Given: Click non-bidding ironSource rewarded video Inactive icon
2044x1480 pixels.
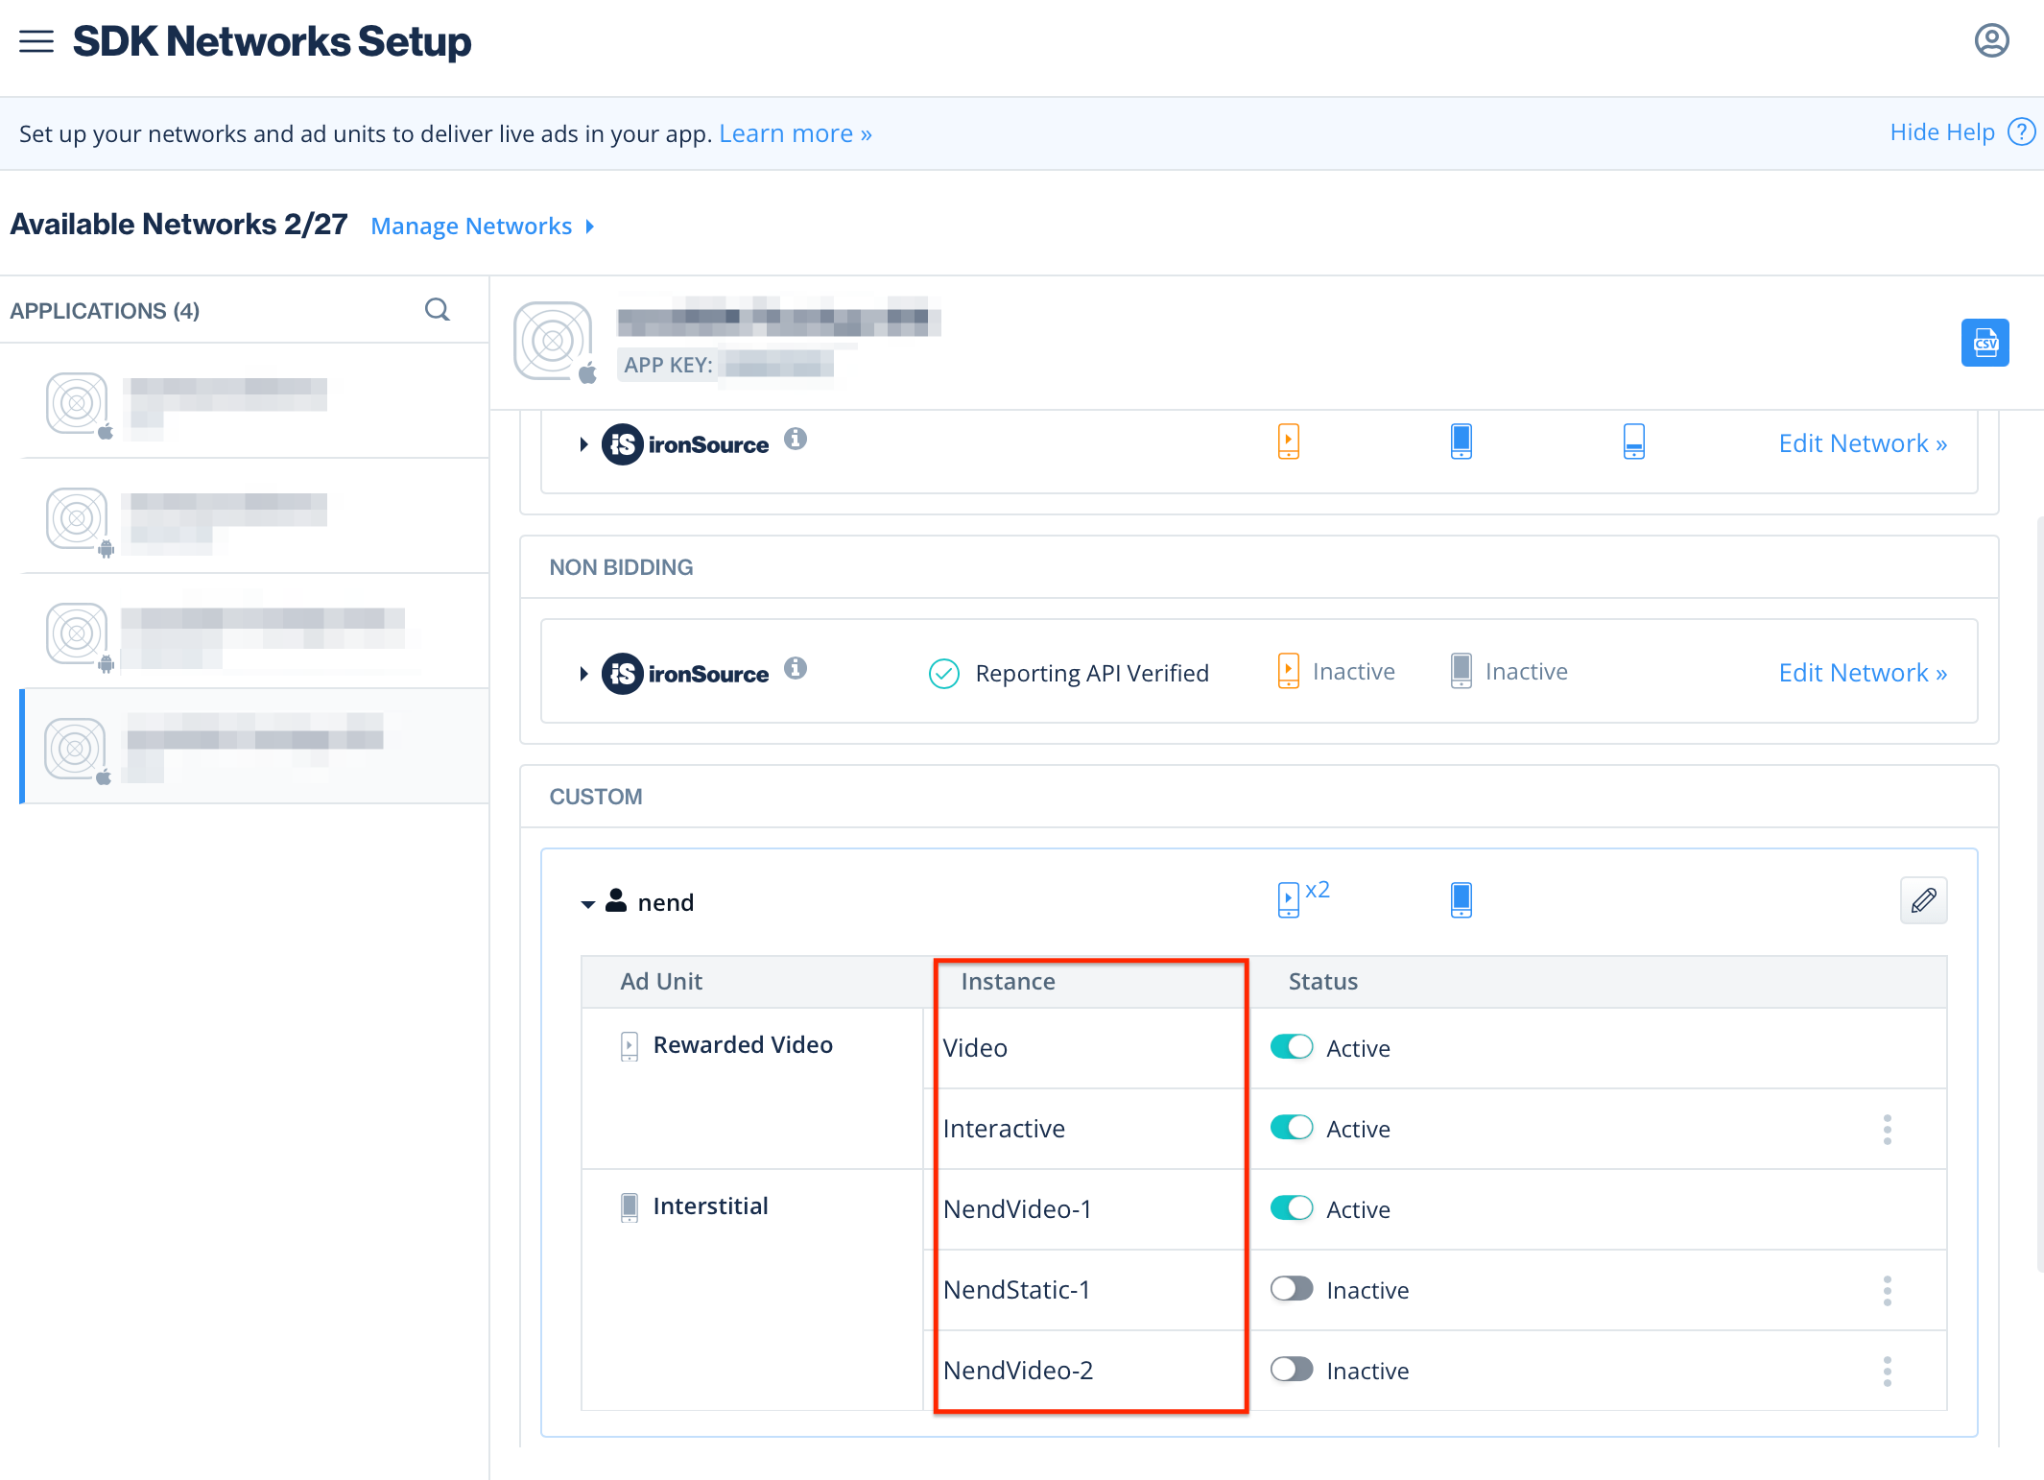Looking at the screenshot, I should click(x=1288, y=671).
